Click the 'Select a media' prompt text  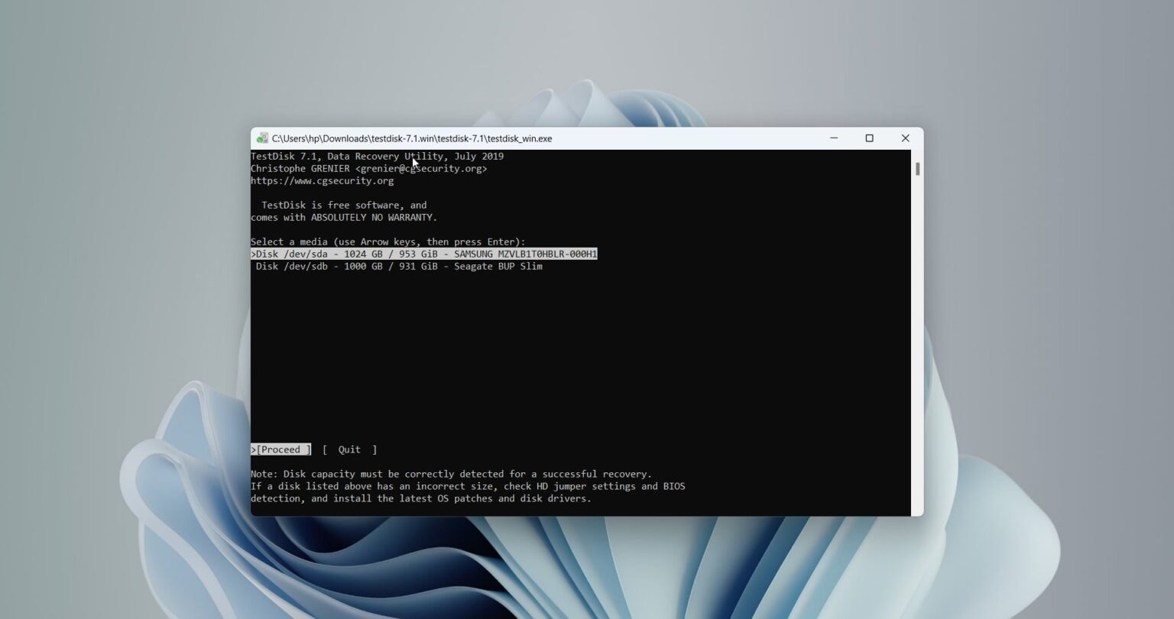388,241
